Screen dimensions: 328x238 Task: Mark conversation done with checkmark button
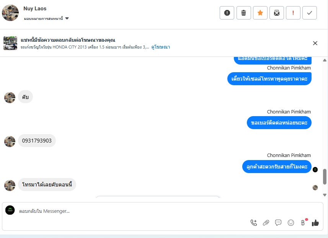point(309,13)
